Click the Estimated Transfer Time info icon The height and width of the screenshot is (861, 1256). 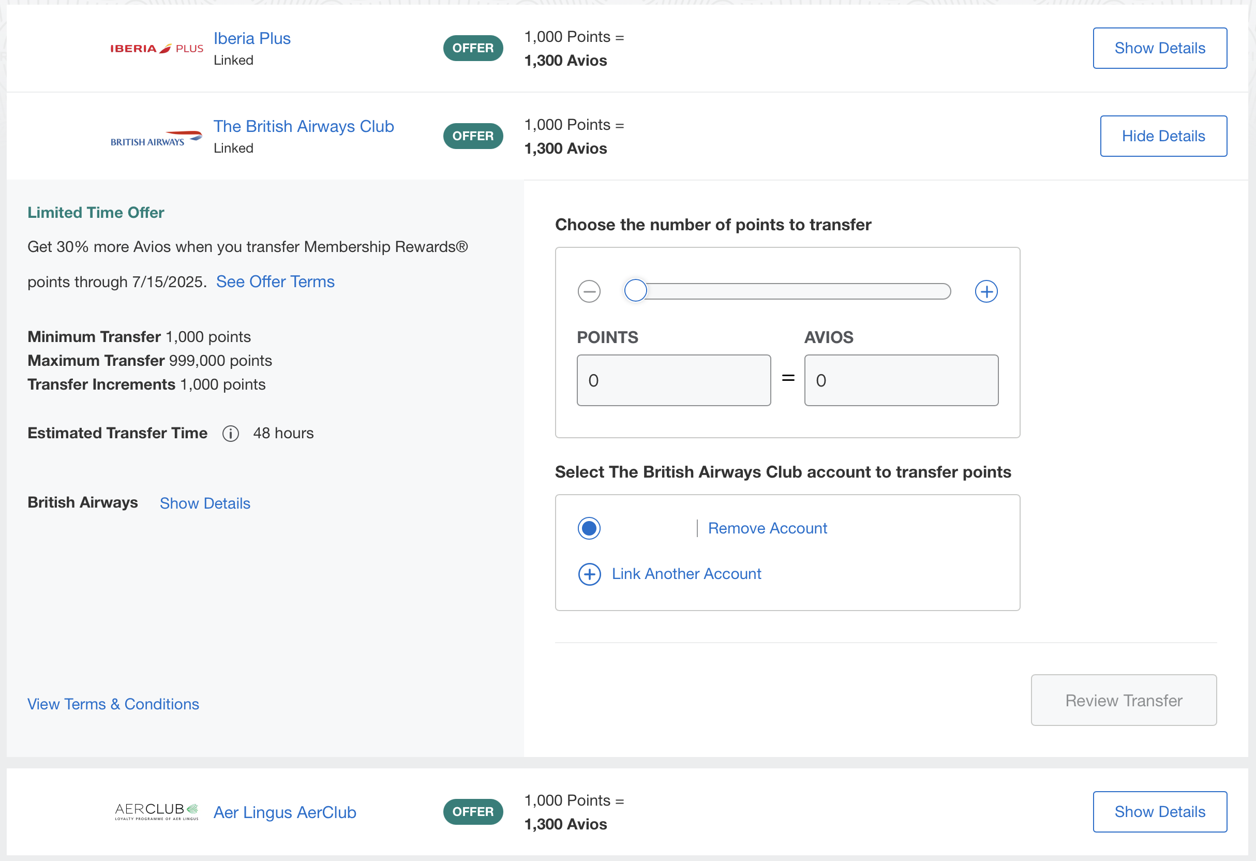click(230, 434)
